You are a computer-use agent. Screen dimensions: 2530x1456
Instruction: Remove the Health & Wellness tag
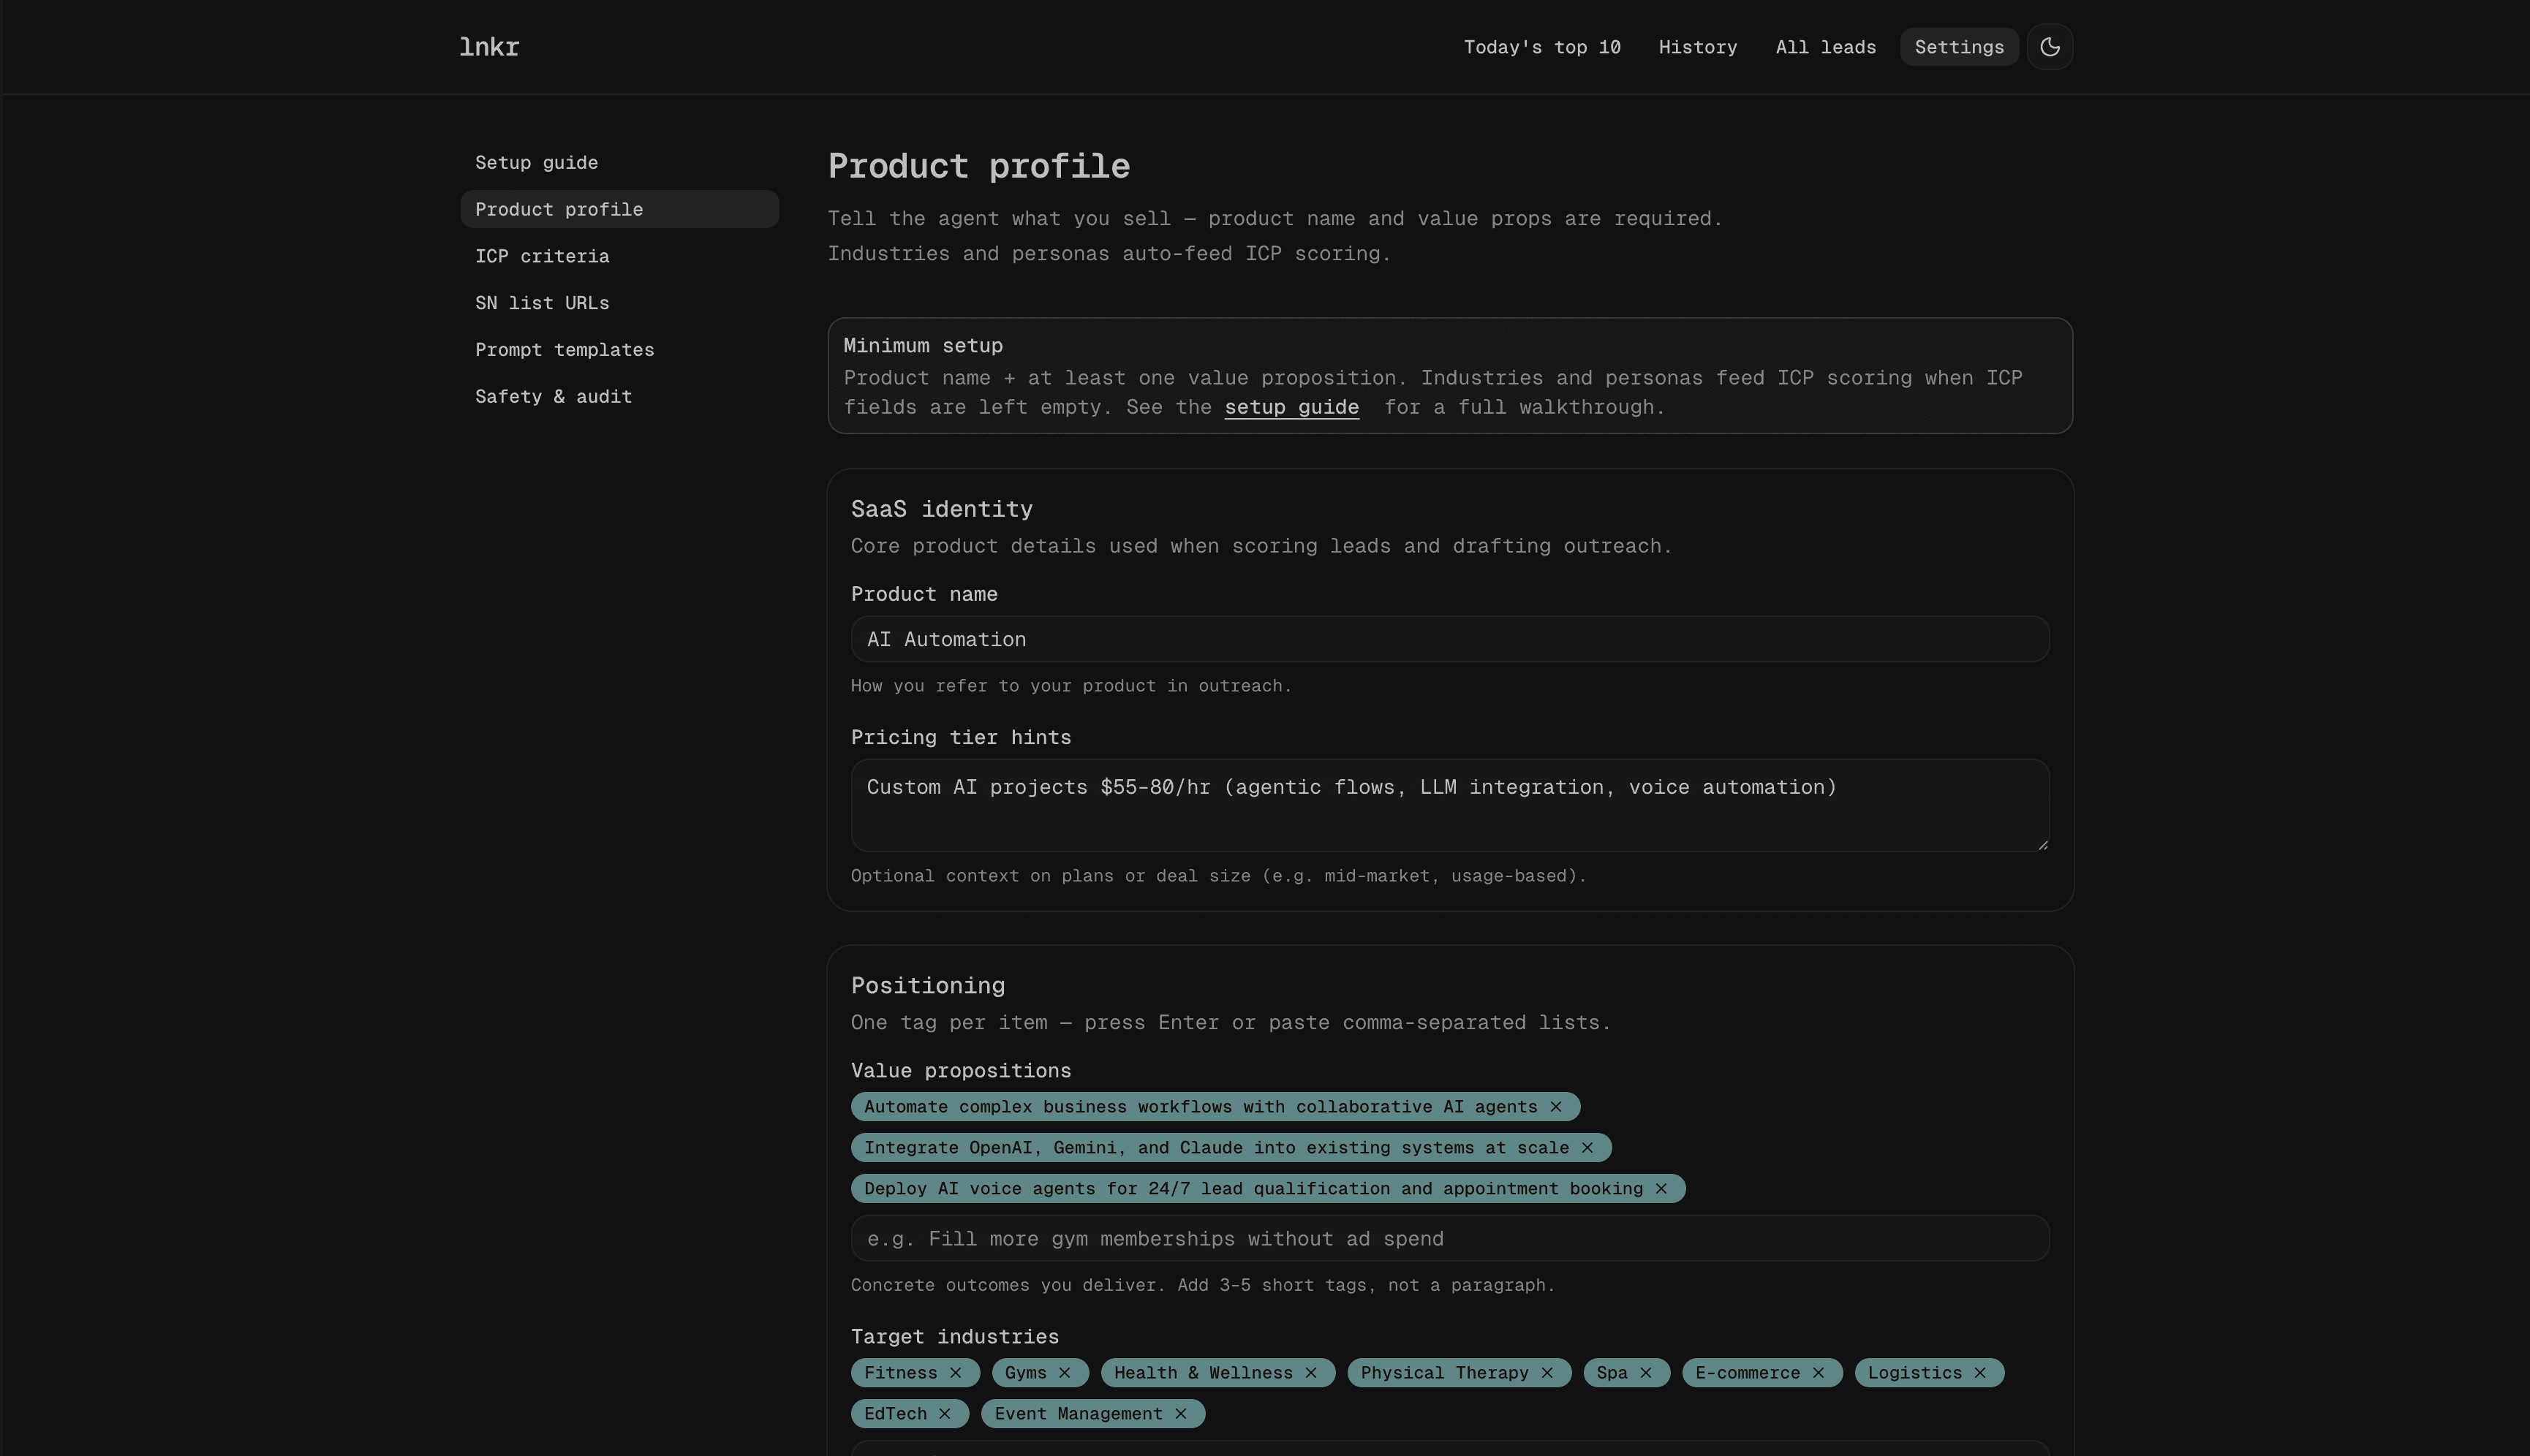1310,1373
